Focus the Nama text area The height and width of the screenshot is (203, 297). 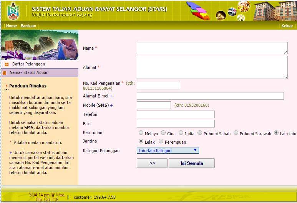[x=212, y=48]
